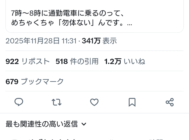Click the quoted line 7時〜8時に通勤電車に乗るのって
This screenshot has width=189, height=140.
(67, 13)
